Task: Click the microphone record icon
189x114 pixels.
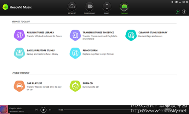Action: [184, 12]
